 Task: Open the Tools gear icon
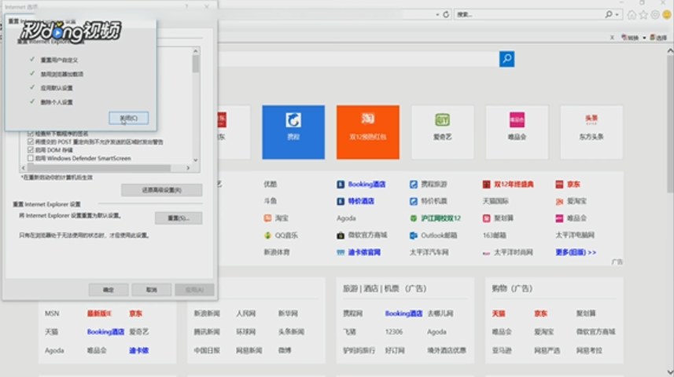(655, 15)
